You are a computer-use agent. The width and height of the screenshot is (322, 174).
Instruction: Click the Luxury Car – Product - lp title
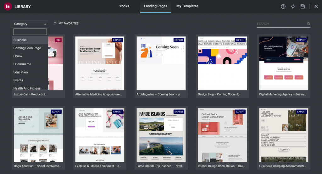(30, 95)
